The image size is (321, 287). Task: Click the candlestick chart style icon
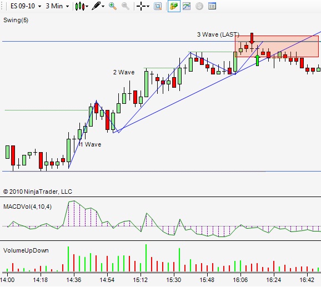click(x=80, y=6)
